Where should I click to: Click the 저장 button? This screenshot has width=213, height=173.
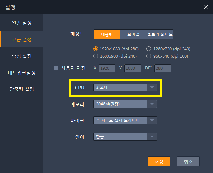click(x=159, y=161)
